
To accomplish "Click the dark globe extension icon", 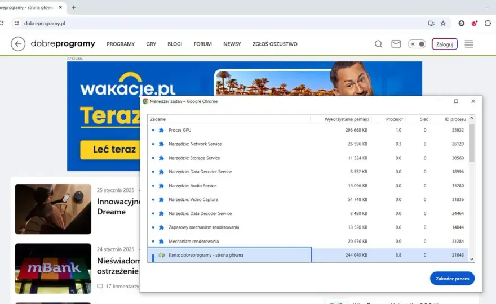I will [x=461, y=23].
